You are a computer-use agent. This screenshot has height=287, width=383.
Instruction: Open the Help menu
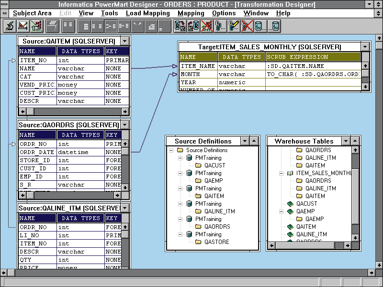click(x=283, y=13)
